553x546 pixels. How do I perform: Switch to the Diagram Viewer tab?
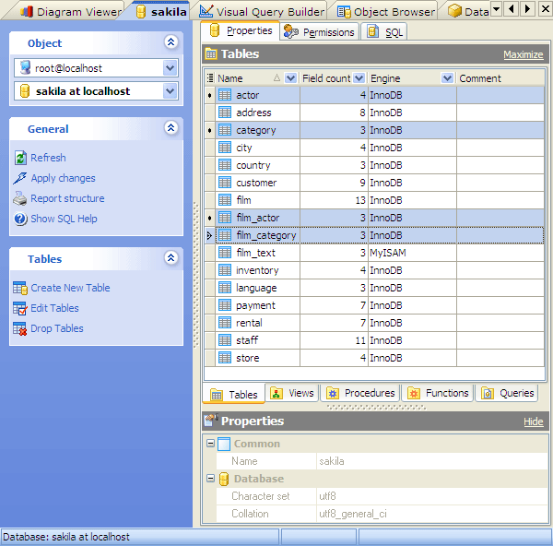pyautogui.click(x=70, y=12)
